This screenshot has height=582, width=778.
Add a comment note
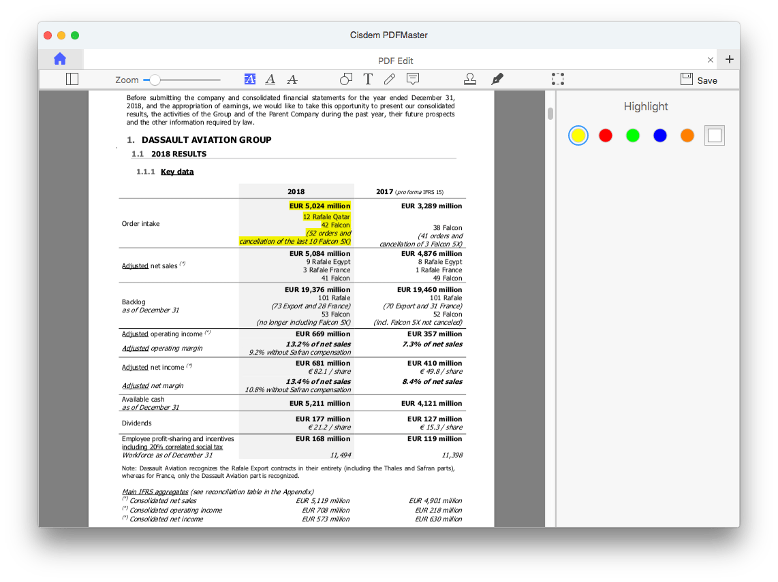click(x=413, y=80)
